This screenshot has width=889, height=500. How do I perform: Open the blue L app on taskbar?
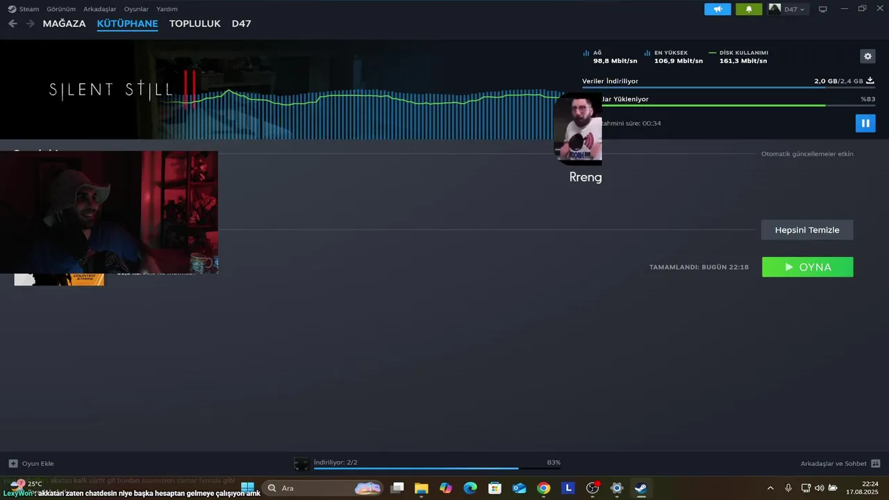click(x=568, y=488)
